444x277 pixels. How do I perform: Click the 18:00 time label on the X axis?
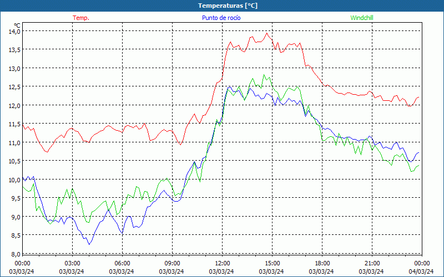322,264
